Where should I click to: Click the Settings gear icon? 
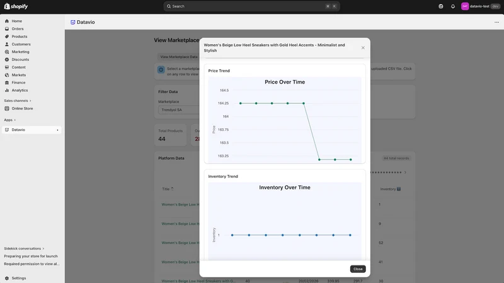point(7,278)
